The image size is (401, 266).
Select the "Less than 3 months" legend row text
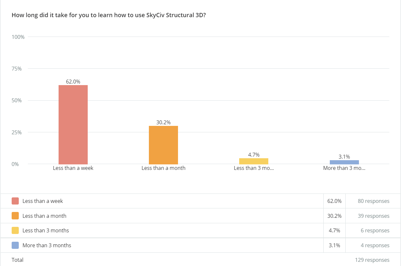[x=46, y=230]
